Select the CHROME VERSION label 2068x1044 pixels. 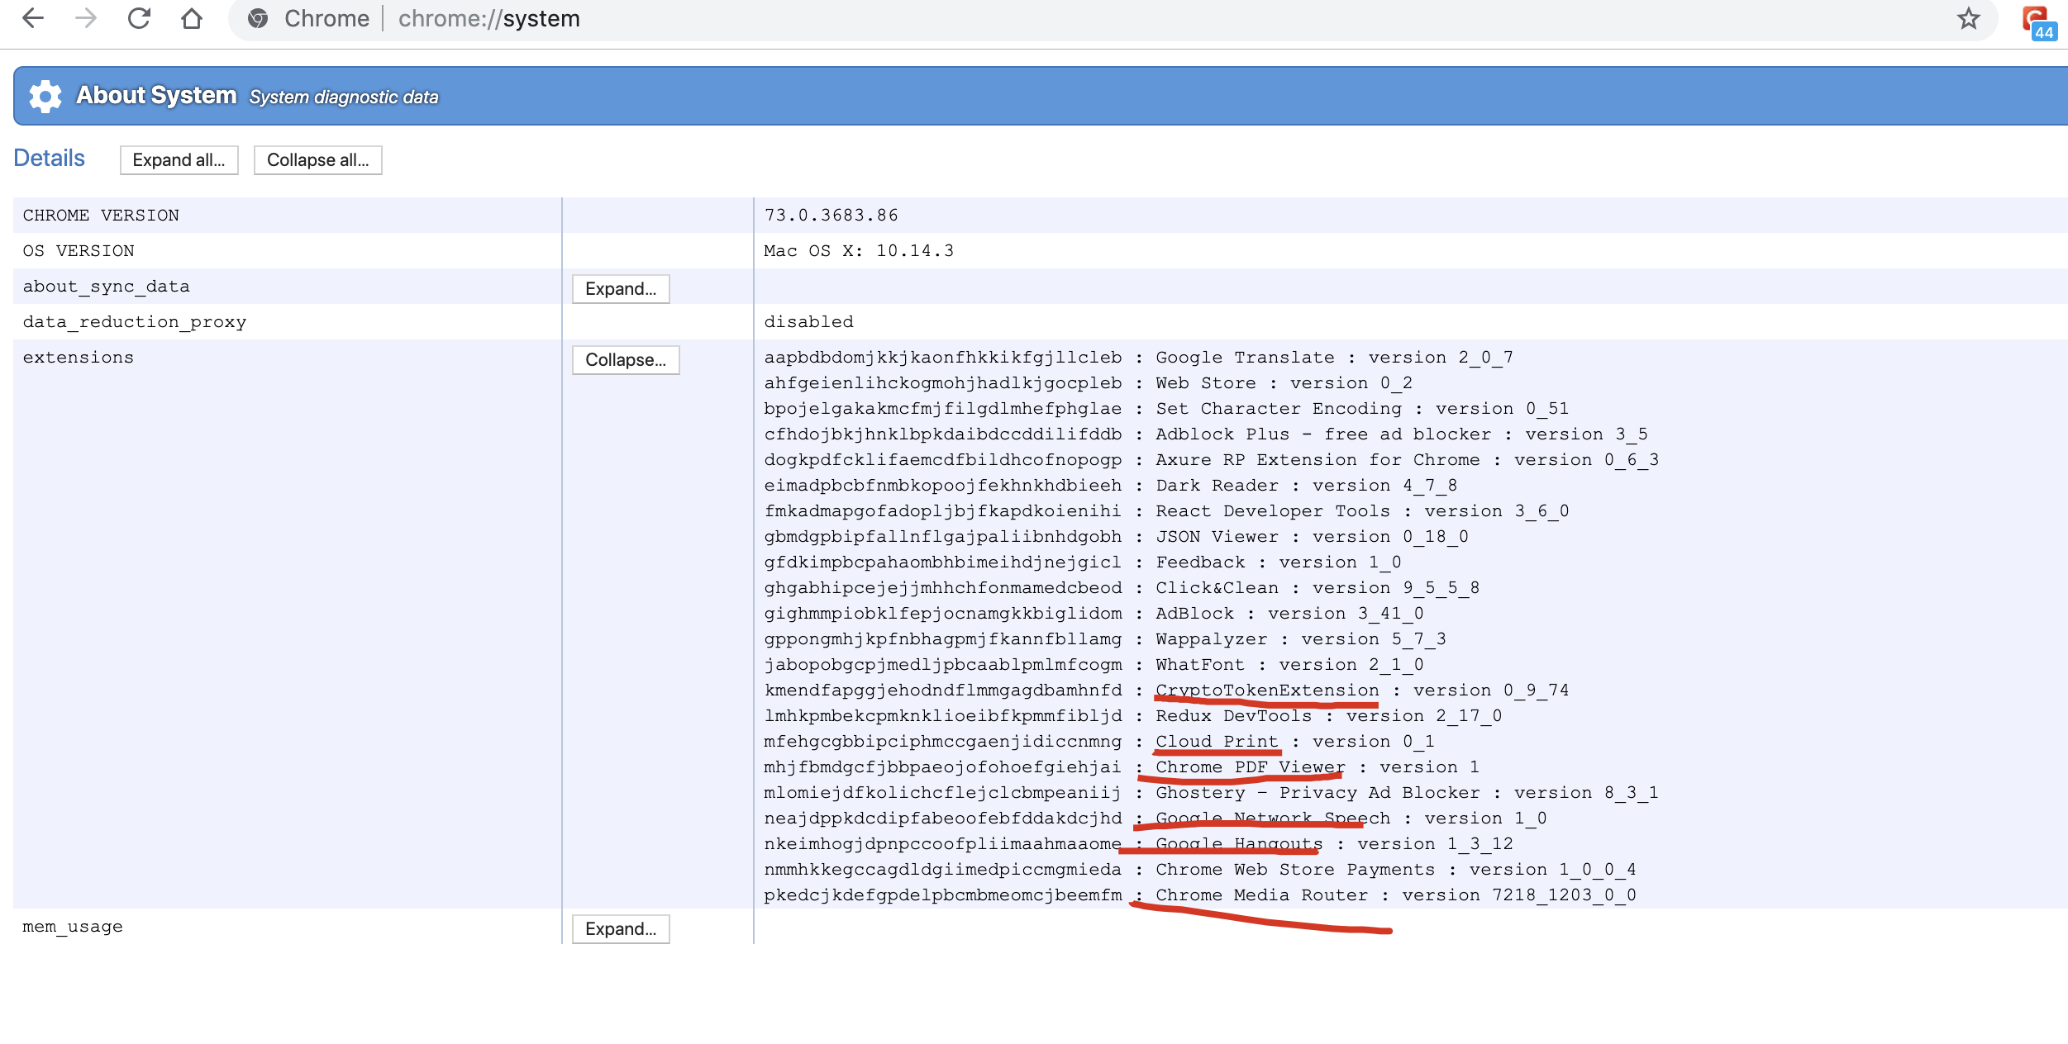tap(101, 216)
